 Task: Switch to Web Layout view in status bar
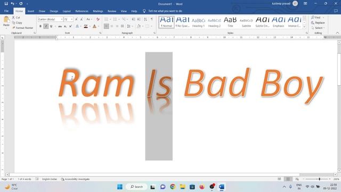click(x=297, y=179)
